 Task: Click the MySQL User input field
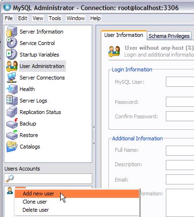pyautogui.click(x=180, y=81)
